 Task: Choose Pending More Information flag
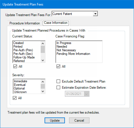73,54
